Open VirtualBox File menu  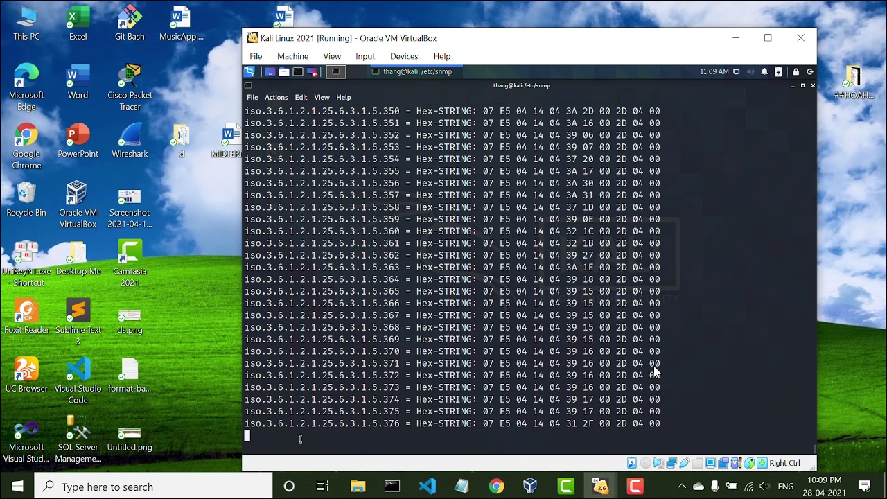(x=256, y=56)
